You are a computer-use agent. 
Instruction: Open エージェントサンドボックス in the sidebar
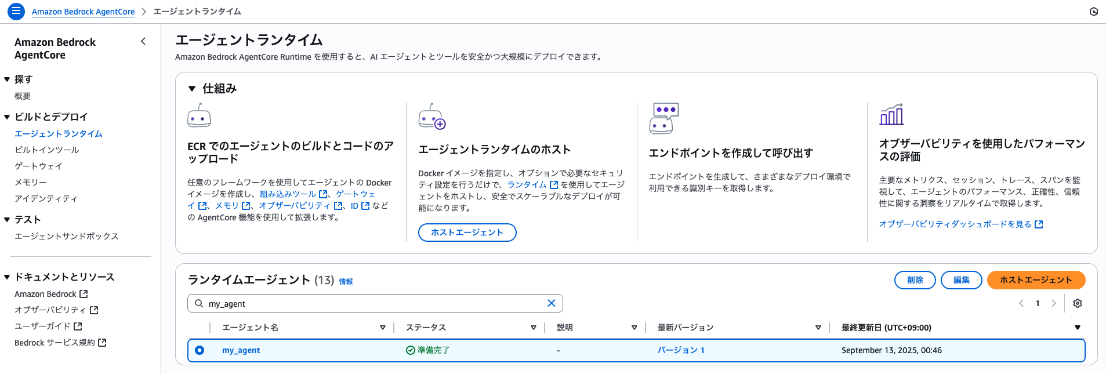67,236
